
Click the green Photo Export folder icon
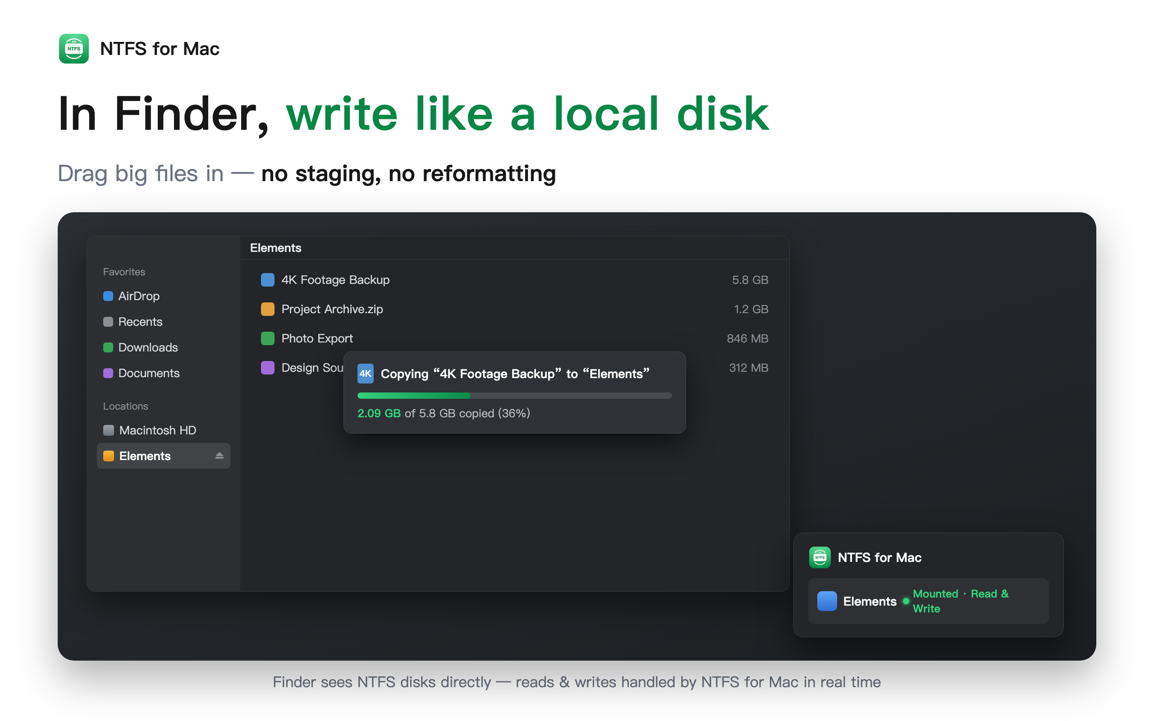[x=268, y=338]
